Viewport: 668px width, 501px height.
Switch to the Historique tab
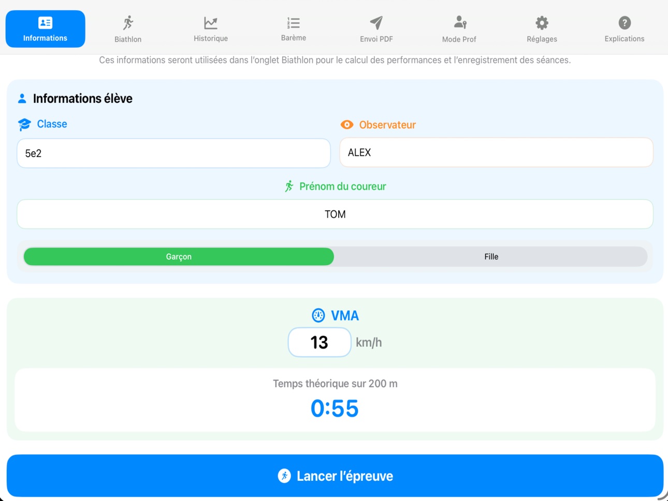pyautogui.click(x=210, y=29)
